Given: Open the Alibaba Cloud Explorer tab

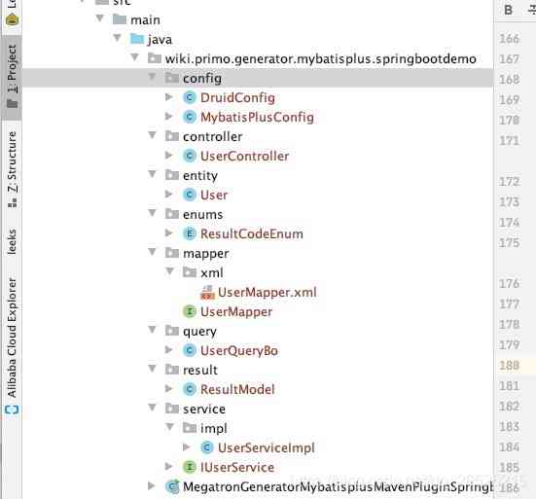Looking at the screenshot, I should pos(12,345).
